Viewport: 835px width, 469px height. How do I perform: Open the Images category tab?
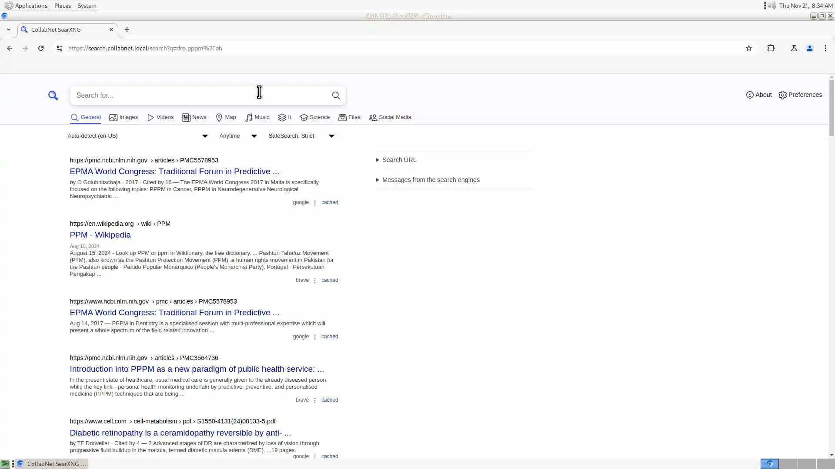[x=124, y=117]
